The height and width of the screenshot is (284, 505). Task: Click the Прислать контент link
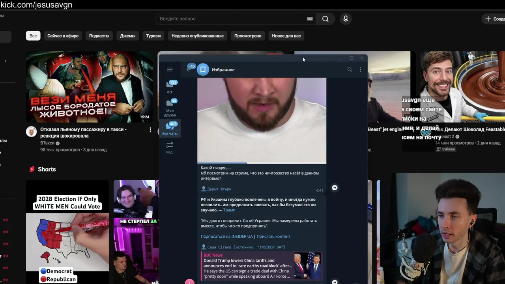pyautogui.click(x=273, y=236)
